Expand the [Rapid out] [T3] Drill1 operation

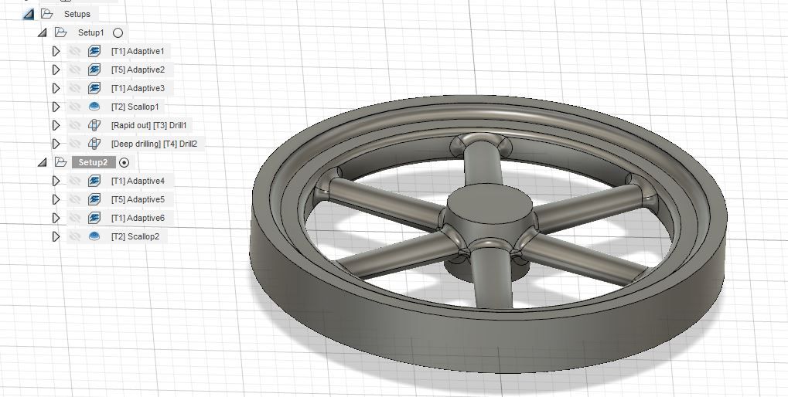pyautogui.click(x=56, y=125)
